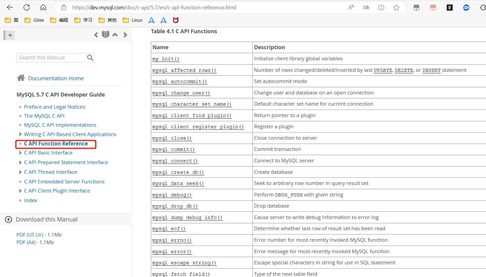Open mysql_autocommit() function link
The height and width of the screenshot is (277, 486).
[x=180, y=81]
